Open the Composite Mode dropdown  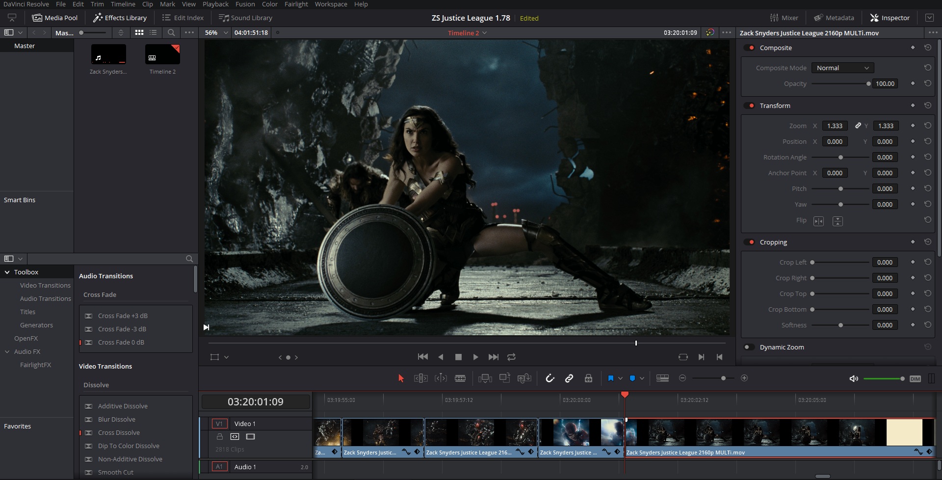[842, 68]
